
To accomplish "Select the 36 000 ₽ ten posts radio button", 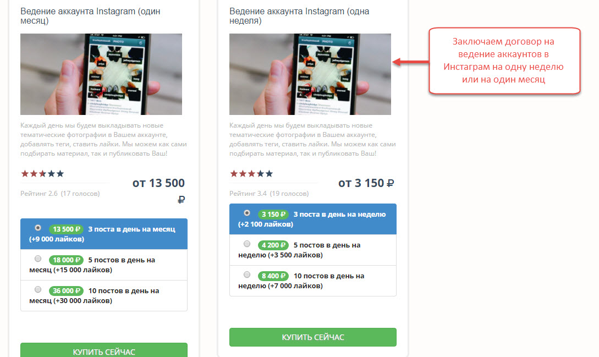I will [38, 289].
